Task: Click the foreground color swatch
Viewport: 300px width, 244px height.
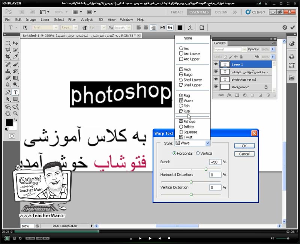Action: pos(9,123)
